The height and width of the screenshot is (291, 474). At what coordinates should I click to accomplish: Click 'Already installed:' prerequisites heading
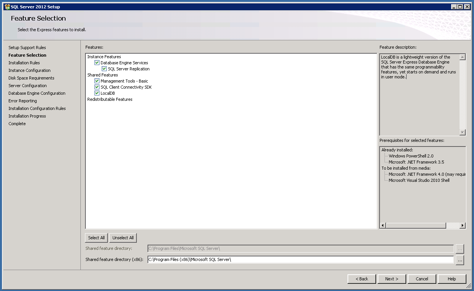(397, 150)
